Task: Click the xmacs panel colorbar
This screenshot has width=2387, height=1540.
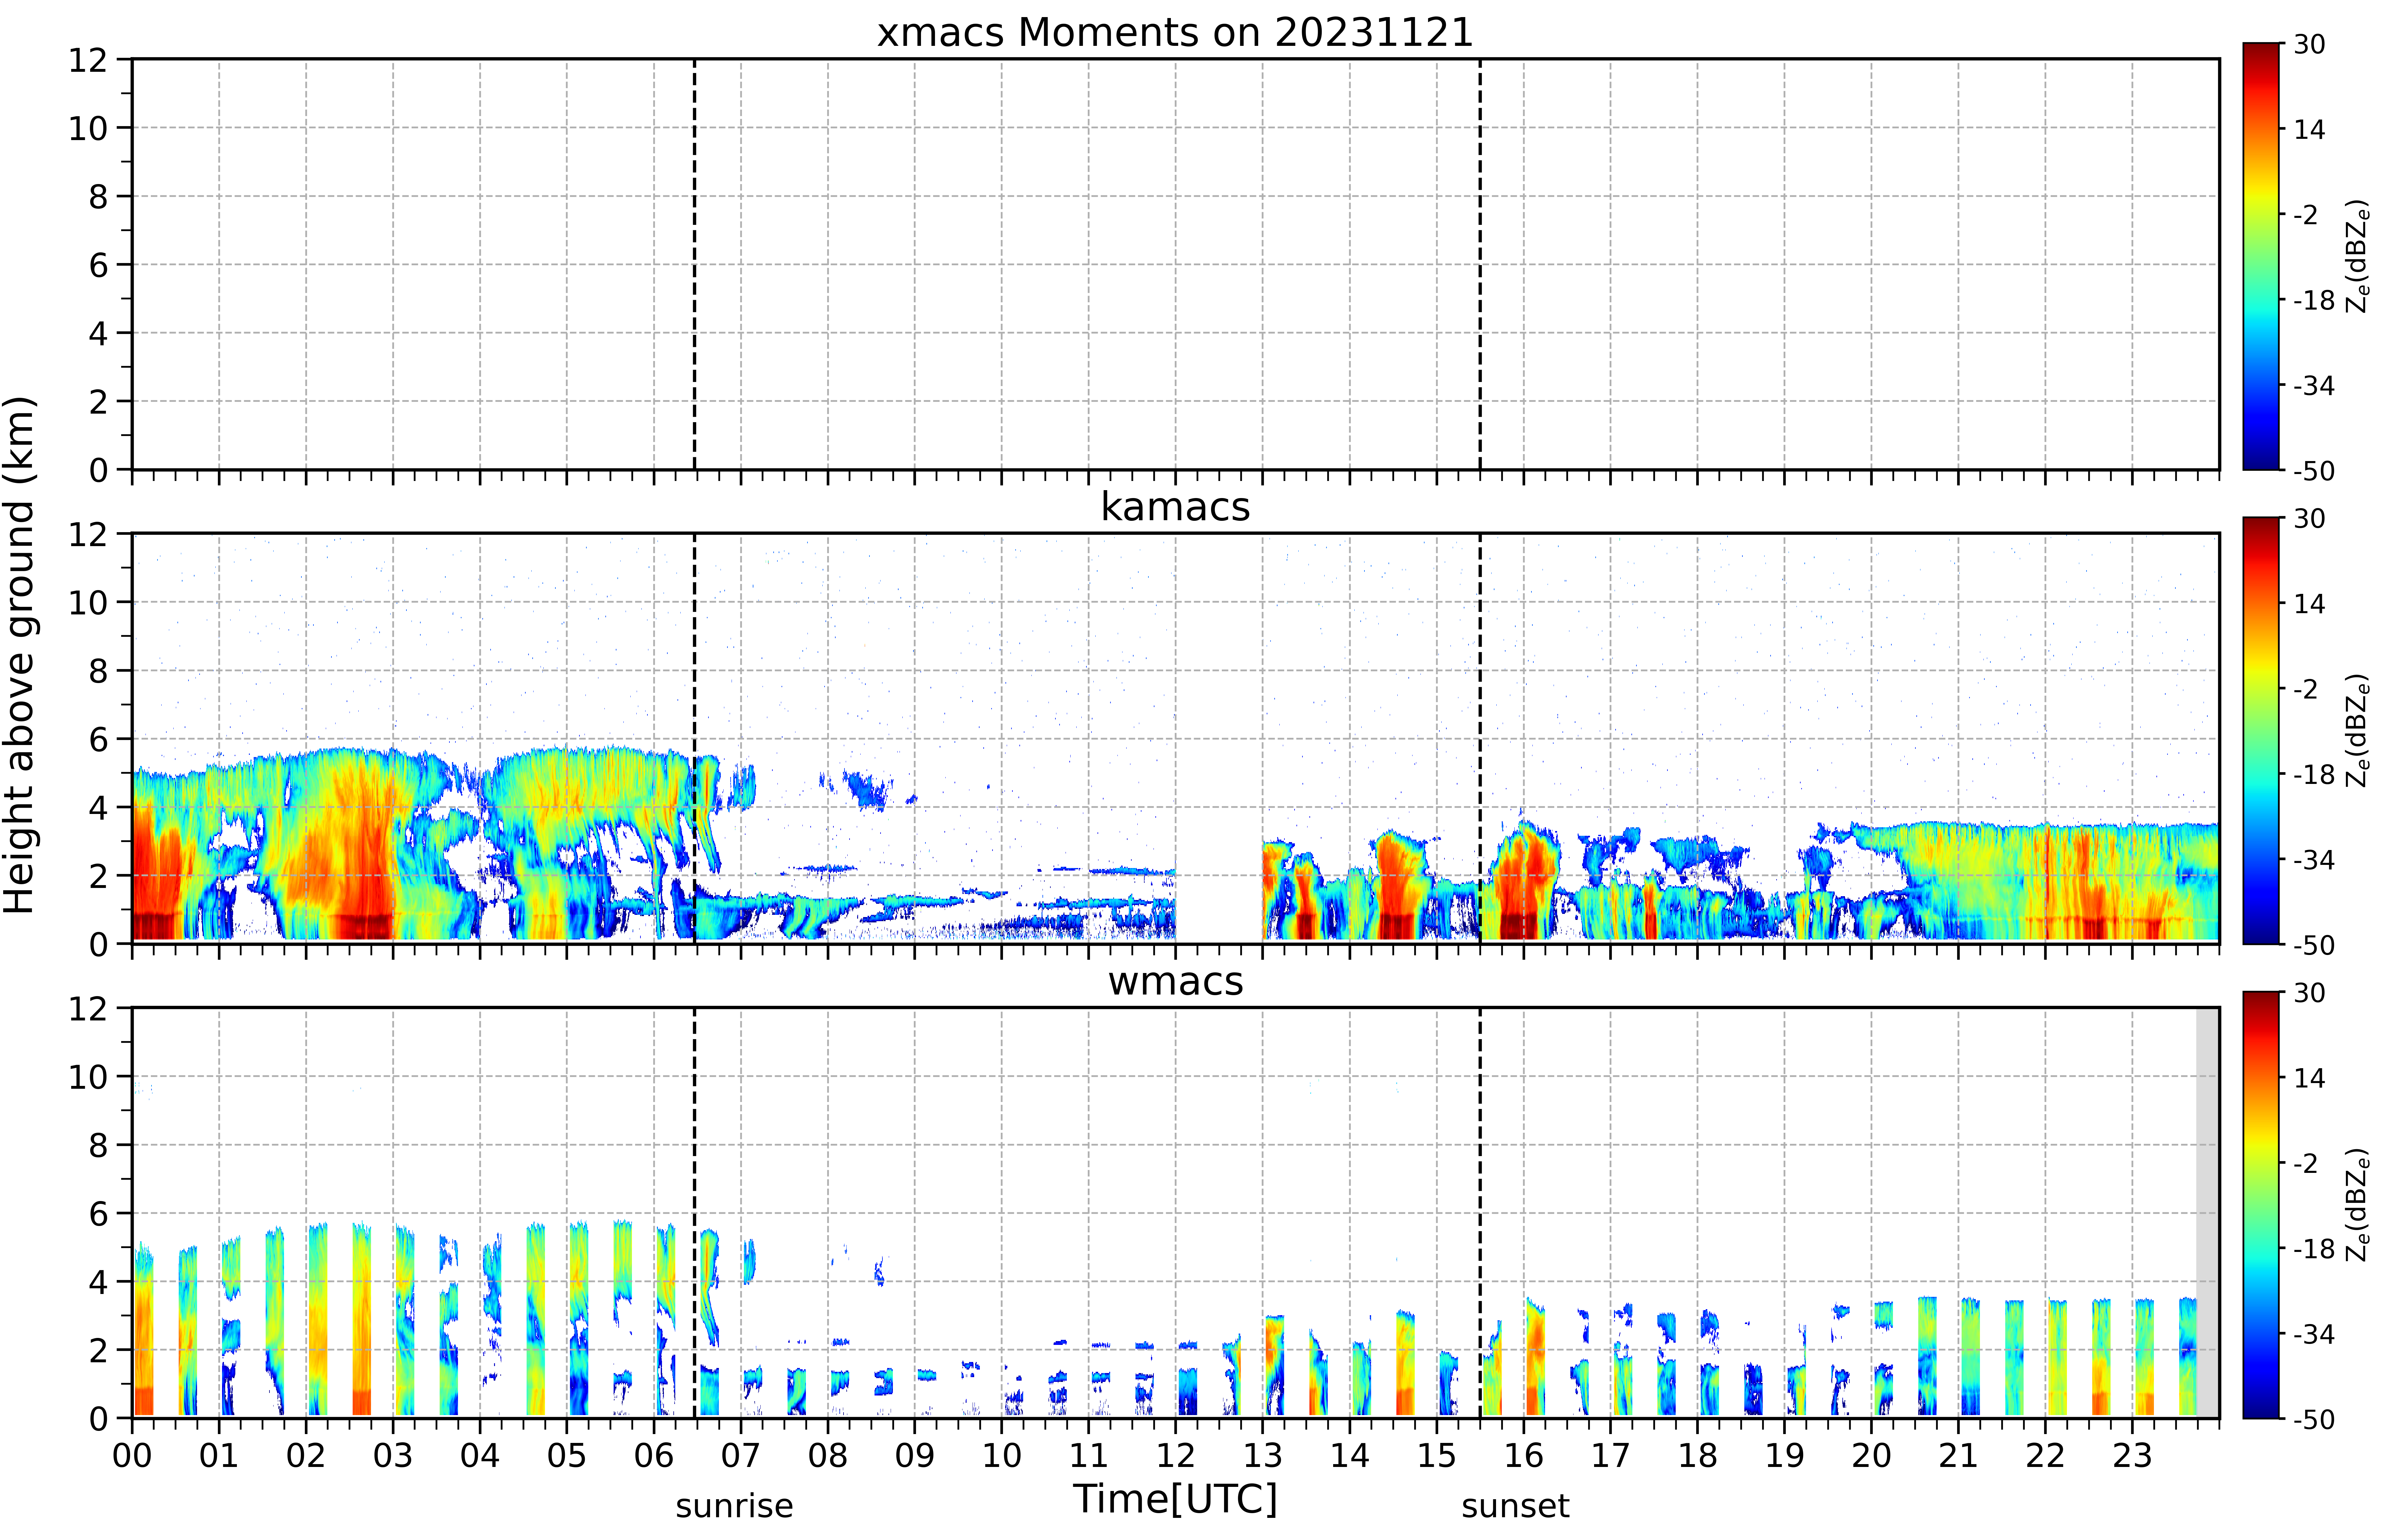Action: click(x=2261, y=256)
